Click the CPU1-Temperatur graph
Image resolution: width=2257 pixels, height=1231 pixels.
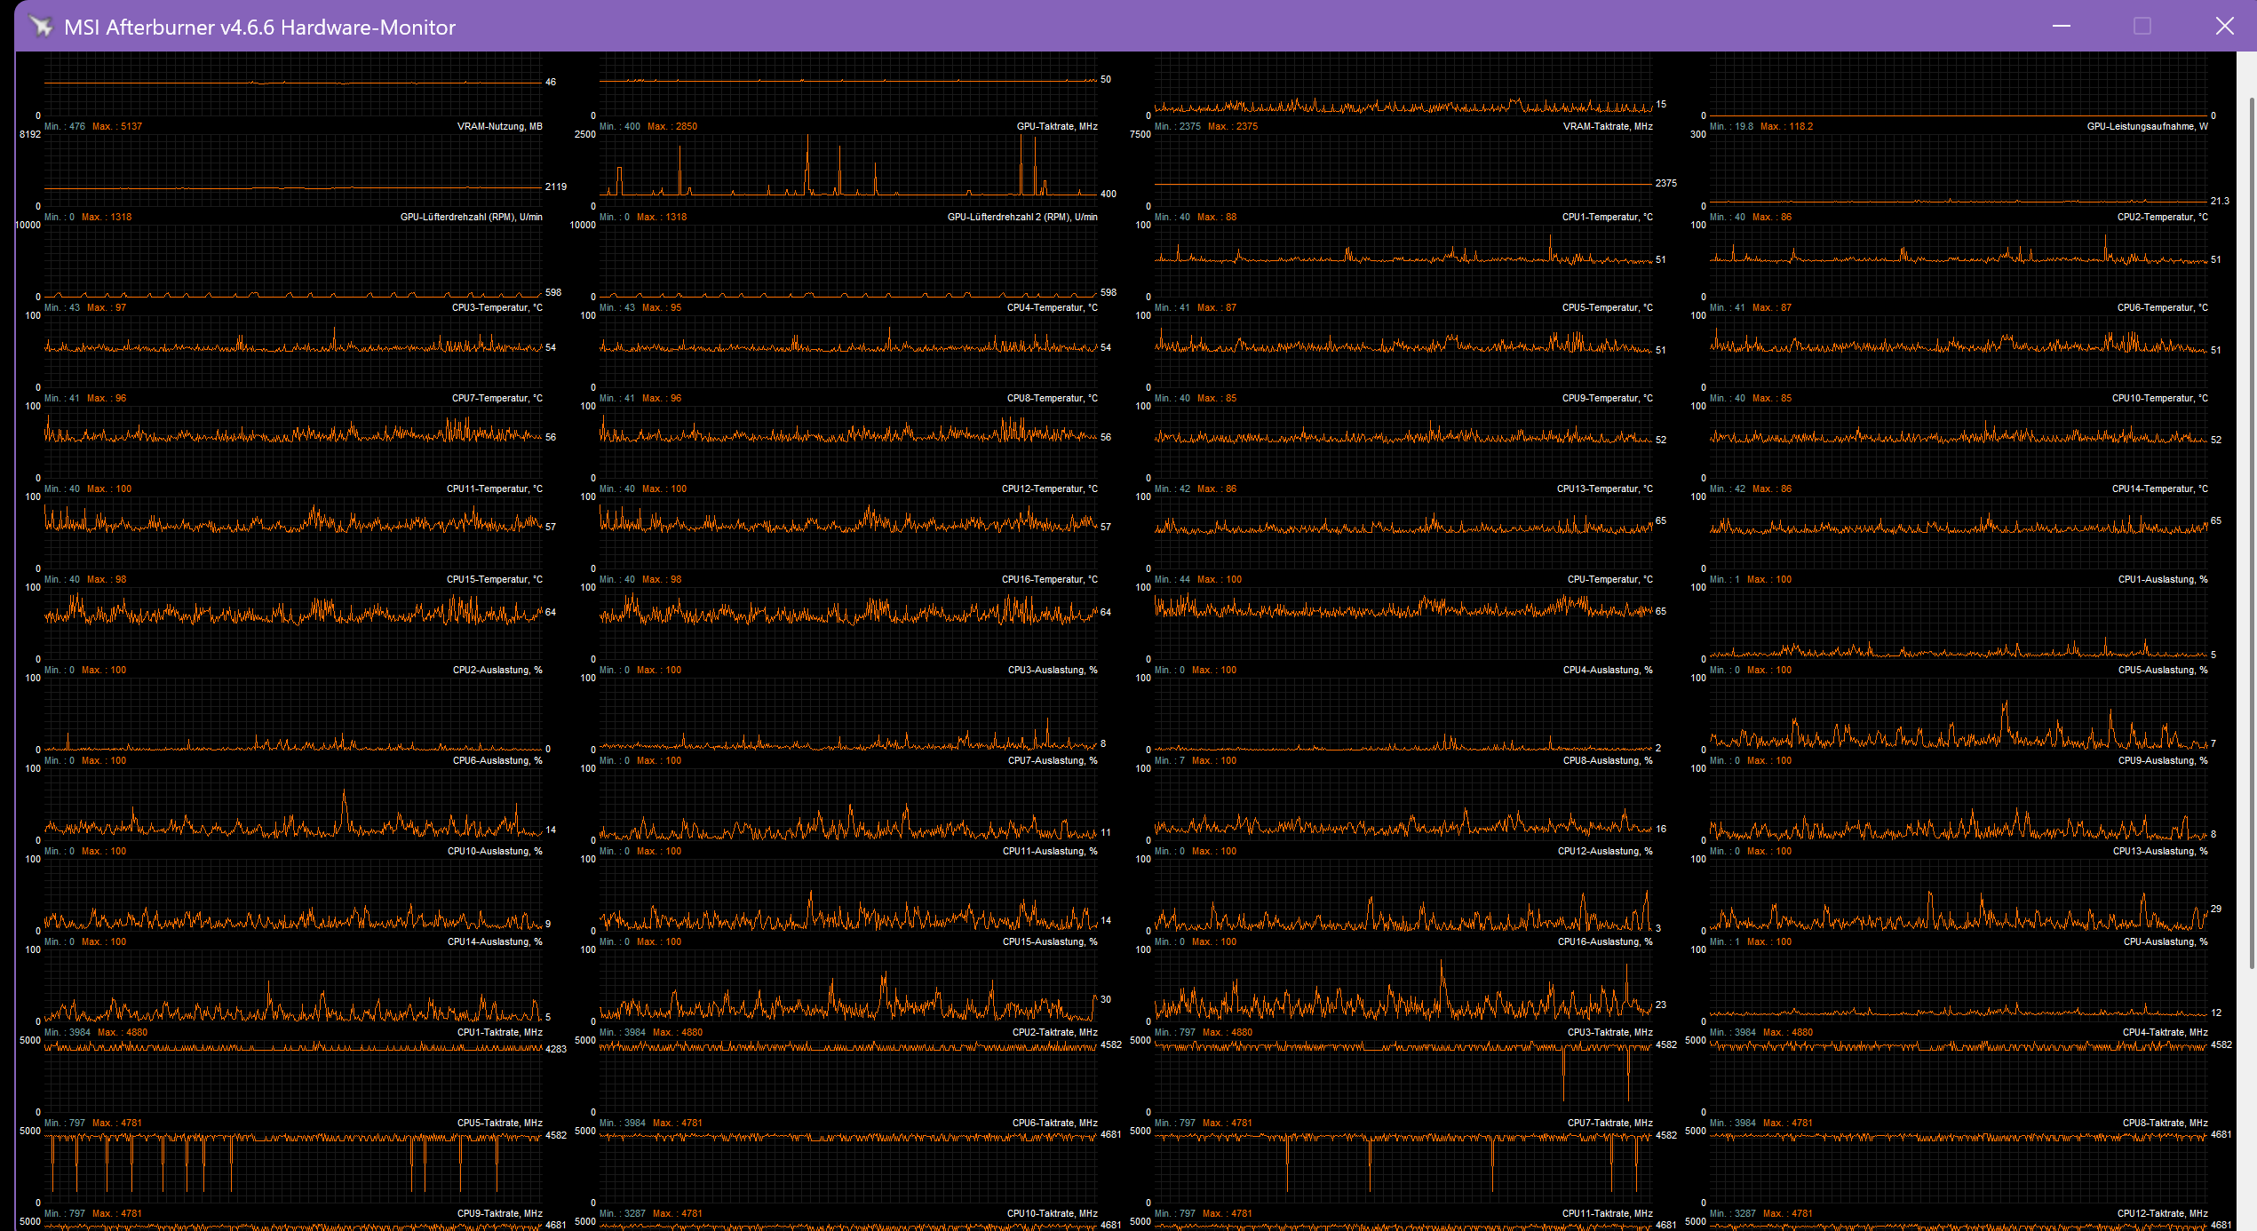tap(1403, 262)
